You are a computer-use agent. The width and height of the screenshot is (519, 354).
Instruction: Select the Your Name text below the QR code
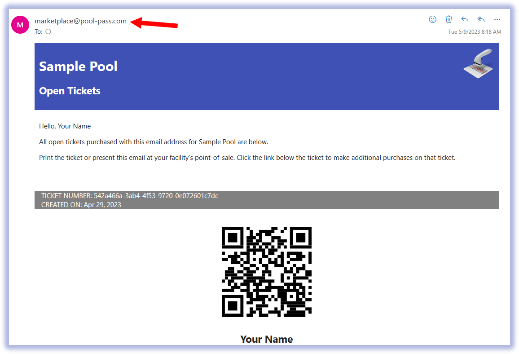[267, 339]
